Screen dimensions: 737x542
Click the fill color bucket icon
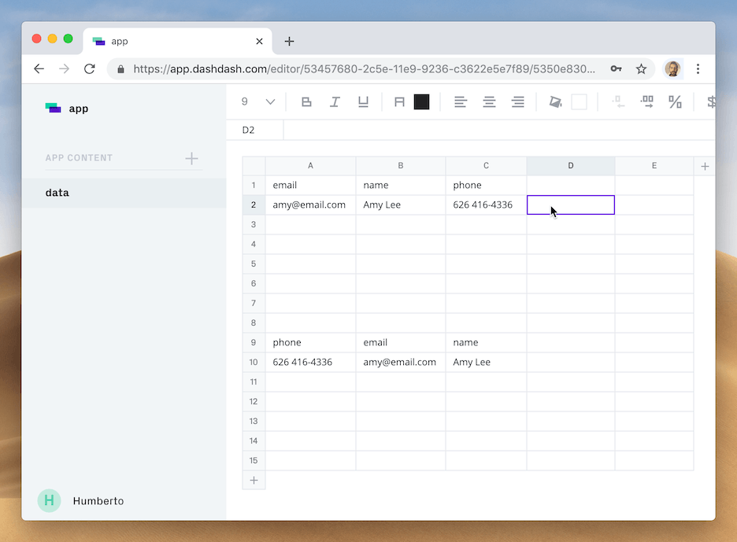point(556,102)
